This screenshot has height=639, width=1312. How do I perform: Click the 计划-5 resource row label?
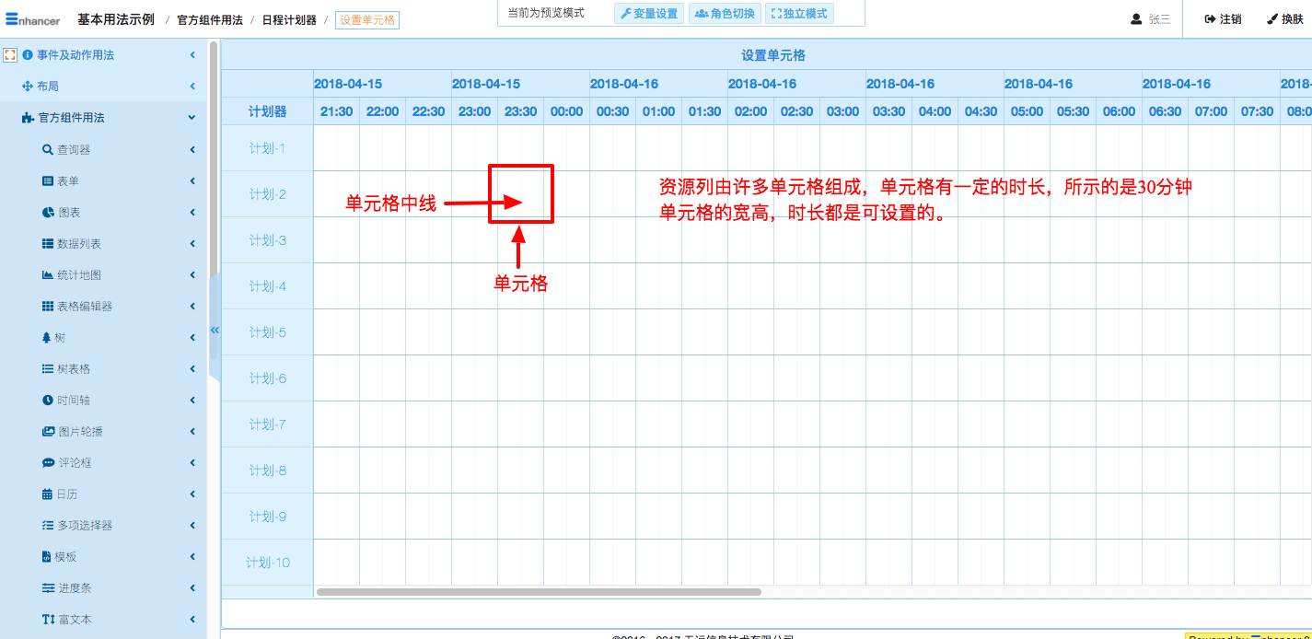pyautogui.click(x=268, y=332)
